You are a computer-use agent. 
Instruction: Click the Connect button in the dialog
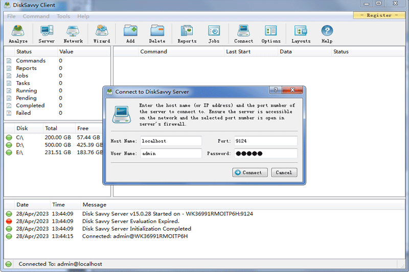click(x=250, y=172)
